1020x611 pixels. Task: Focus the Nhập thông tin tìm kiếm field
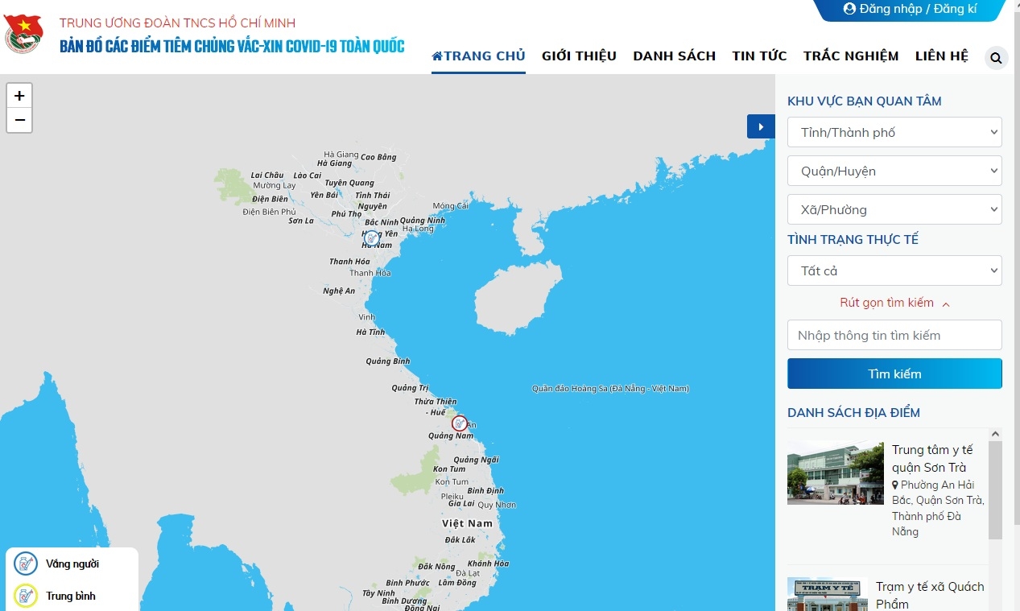(x=894, y=335)
